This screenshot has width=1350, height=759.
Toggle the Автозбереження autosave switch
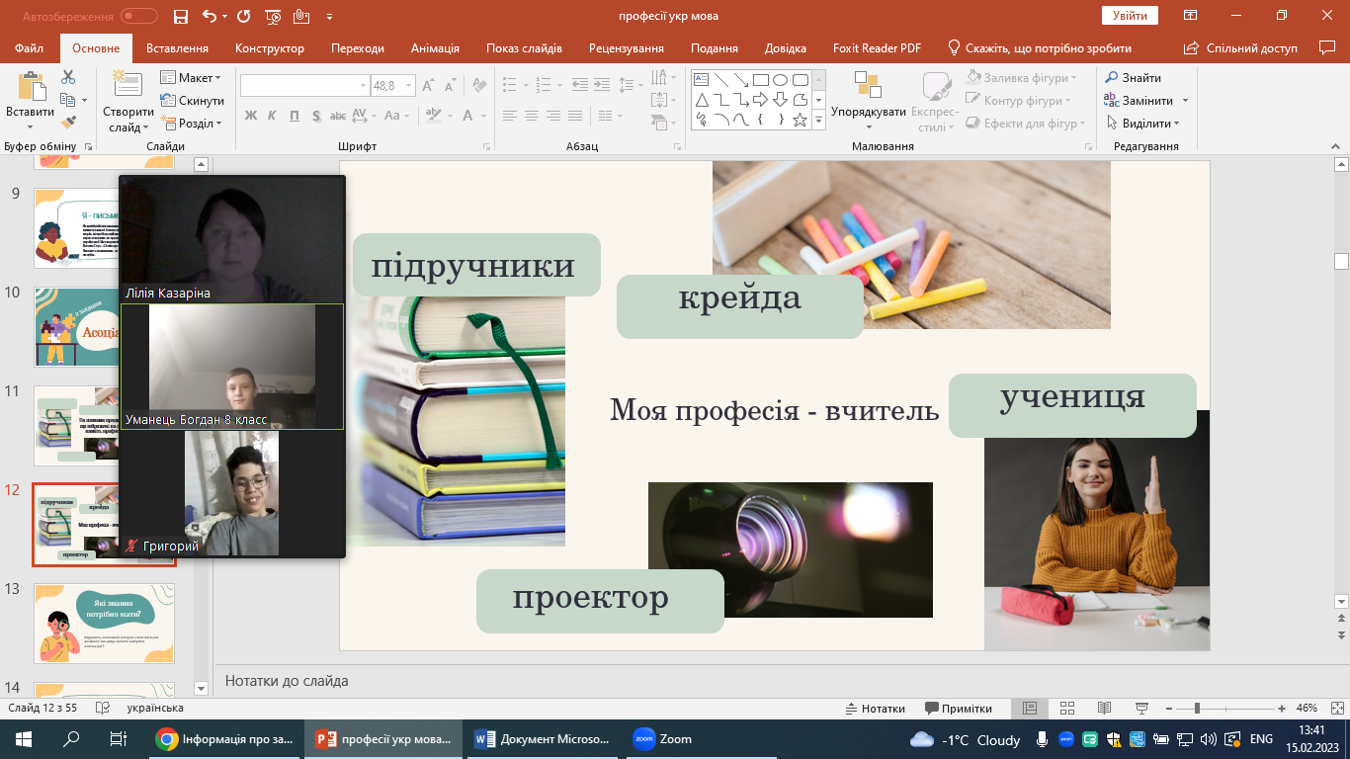pyautogui.click(x=139, y=16)
